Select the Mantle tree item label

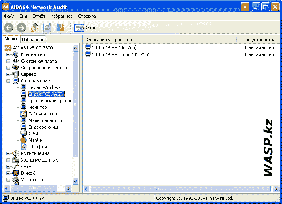[35, 140]
